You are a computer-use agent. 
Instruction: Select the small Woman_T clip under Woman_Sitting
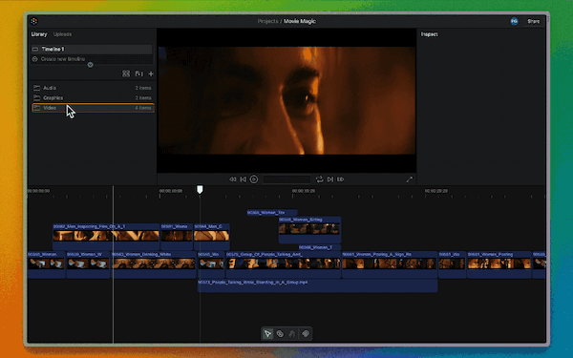319,247
